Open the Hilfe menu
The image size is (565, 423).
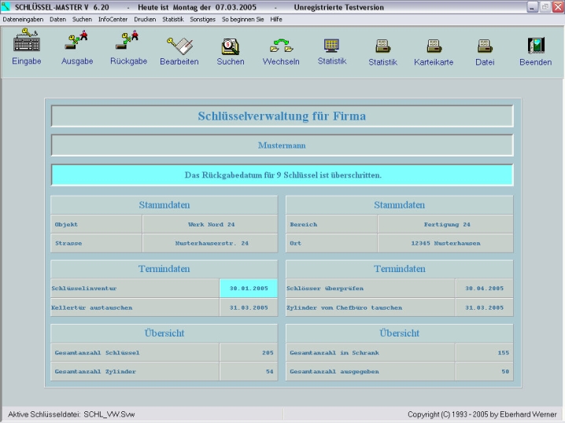(276, 18)
